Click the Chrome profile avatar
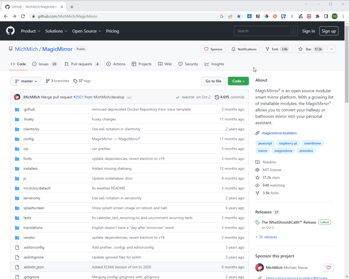The width and height of the screenshot is (349, 279). (334, 16)
